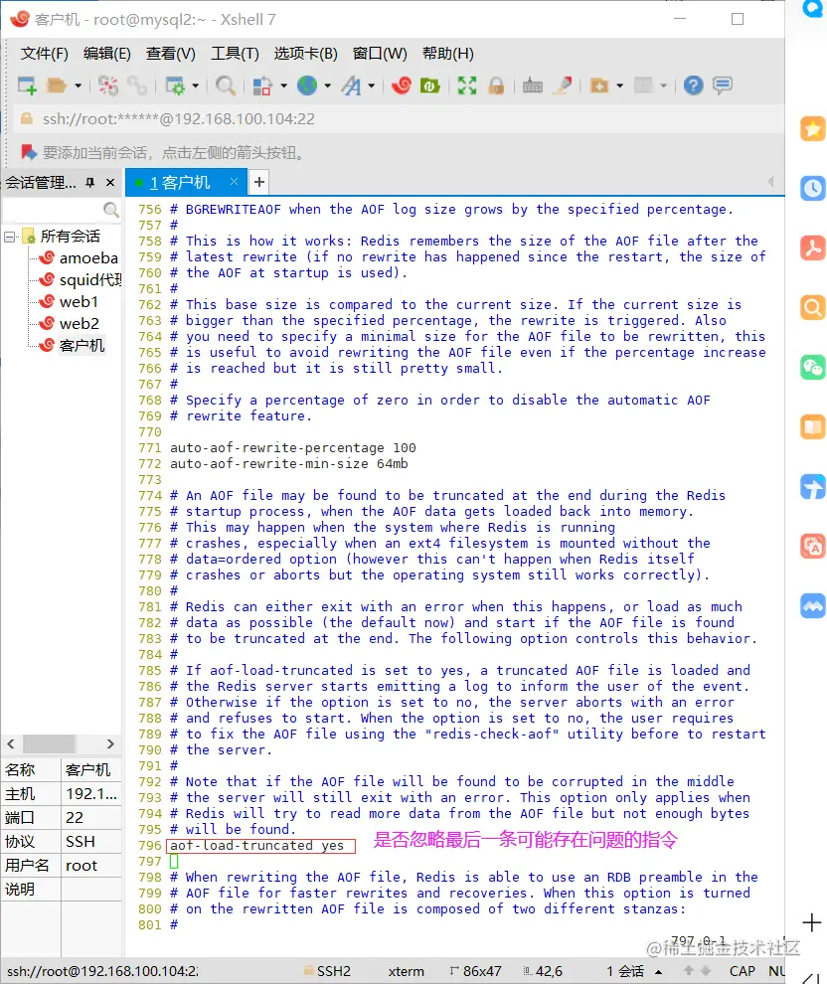The image size is (827, 984).
Task: Select the amoeba session
Action: pyautogui.click(x=87, y=257)
